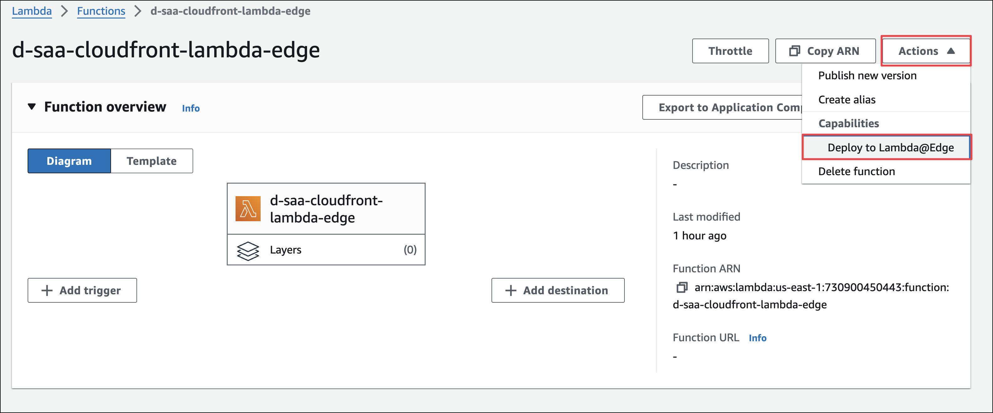Open Functions breadcrumb link
The image size is (993, 413).
click(x=101, y=11)
